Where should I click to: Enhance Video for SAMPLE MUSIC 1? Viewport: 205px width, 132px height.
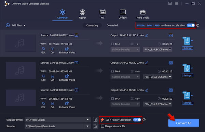[x=67, y=50]
